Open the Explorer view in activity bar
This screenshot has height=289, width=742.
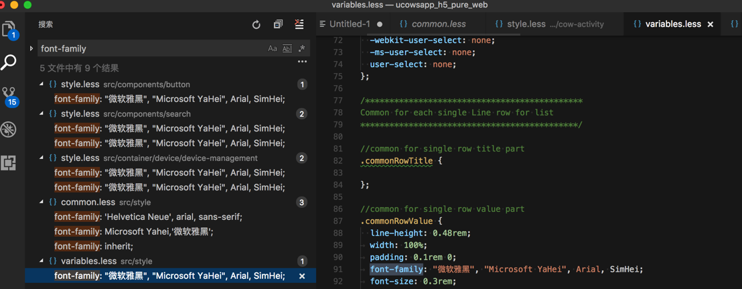[x=9, y=30]
